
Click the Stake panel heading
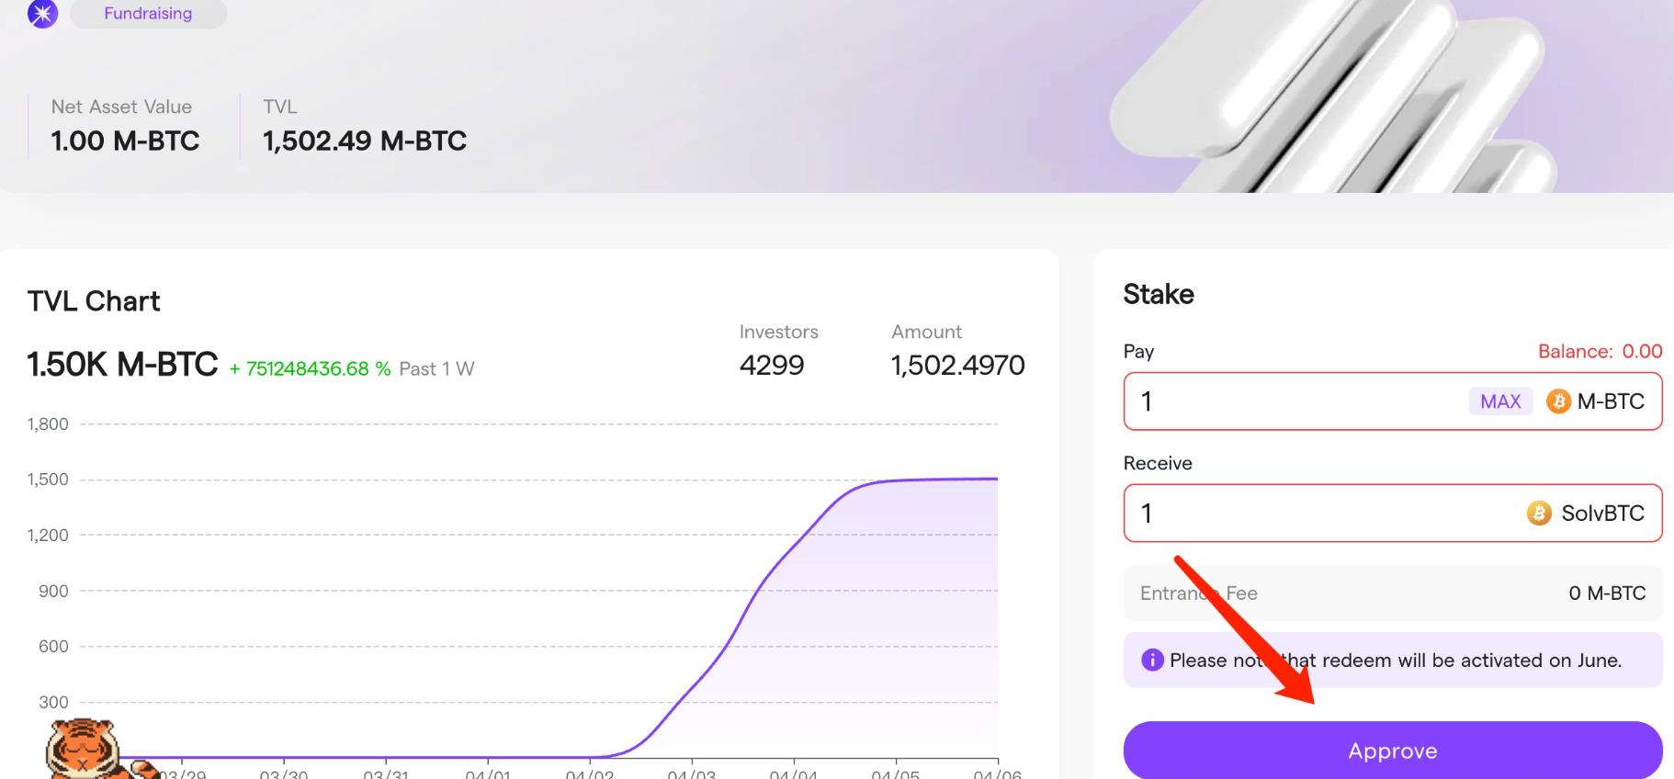[x=1159, y=294]
